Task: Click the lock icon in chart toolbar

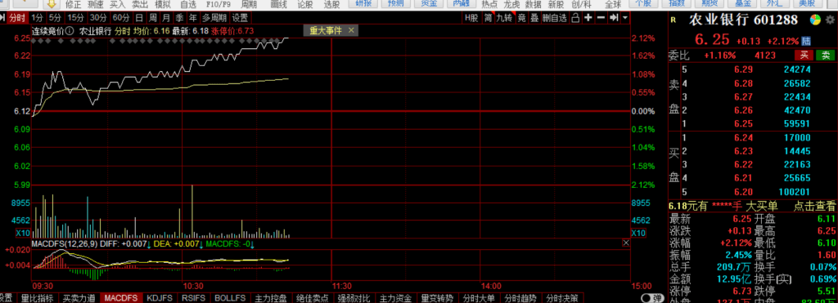Action: coord(575,18)
